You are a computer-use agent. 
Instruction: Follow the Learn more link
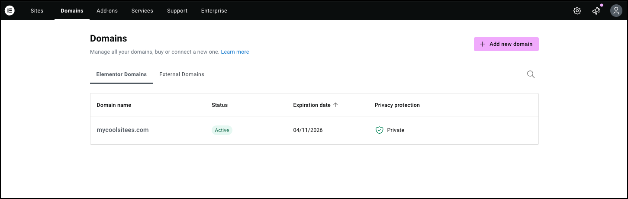point(235,52)
